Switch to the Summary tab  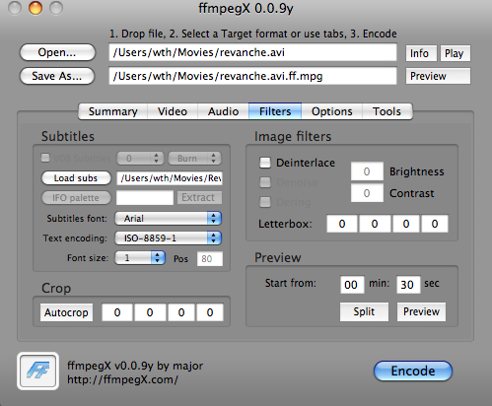pos(112,111)
